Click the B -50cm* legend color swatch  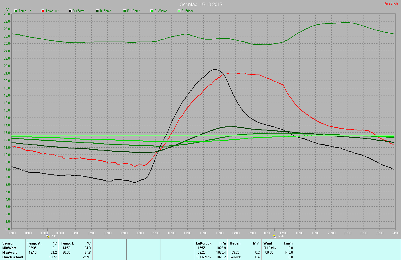pos(179,11)
